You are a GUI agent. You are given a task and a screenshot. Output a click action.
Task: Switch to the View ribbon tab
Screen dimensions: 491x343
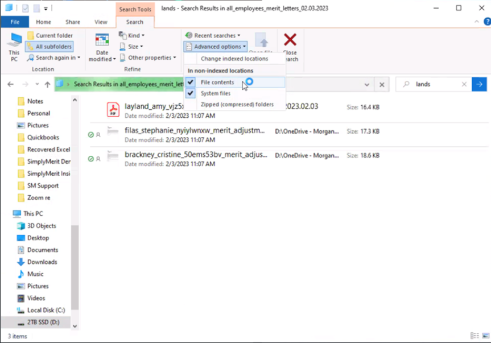click(x=101, y=22)
